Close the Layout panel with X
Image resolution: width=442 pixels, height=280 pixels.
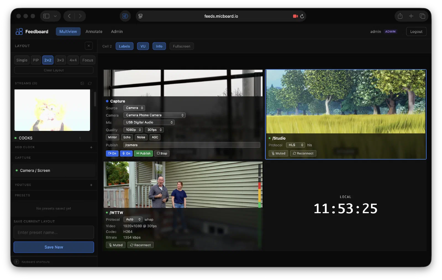coord(89,46)
